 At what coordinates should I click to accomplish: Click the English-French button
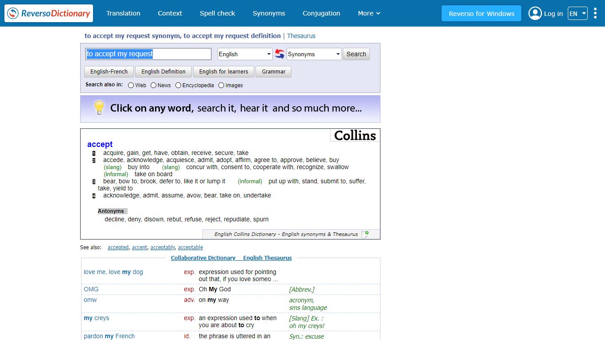tap(109, 72)
